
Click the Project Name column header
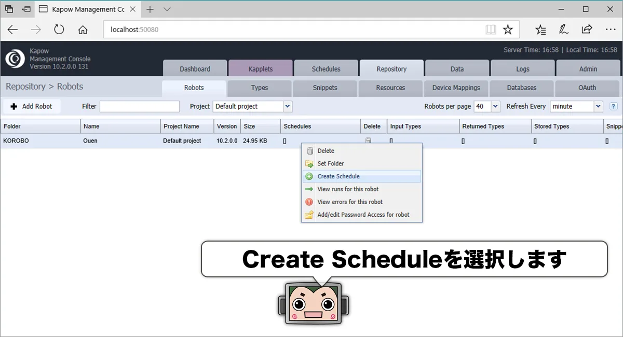pos(187,127)
